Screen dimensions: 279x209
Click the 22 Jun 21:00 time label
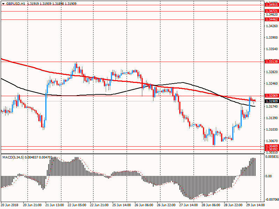coord(99,205)
